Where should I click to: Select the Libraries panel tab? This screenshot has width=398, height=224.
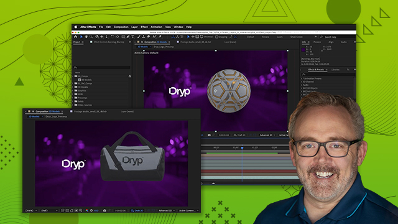[x=335, y=70]
